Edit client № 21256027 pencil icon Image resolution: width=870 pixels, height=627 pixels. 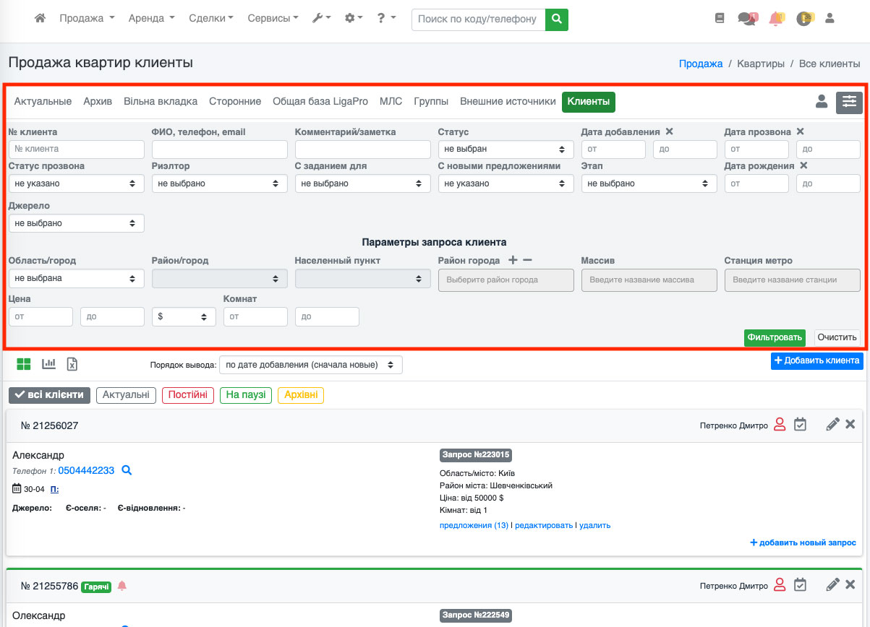click(x=832, y=425)
